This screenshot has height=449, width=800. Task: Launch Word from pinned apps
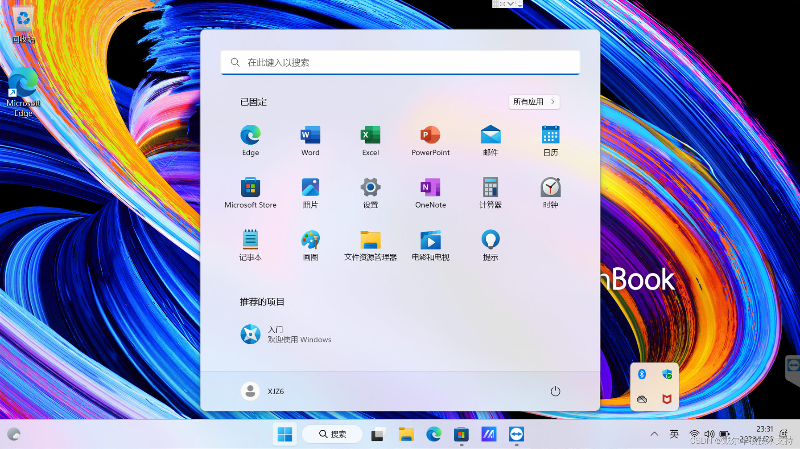[x=310, y=140]
